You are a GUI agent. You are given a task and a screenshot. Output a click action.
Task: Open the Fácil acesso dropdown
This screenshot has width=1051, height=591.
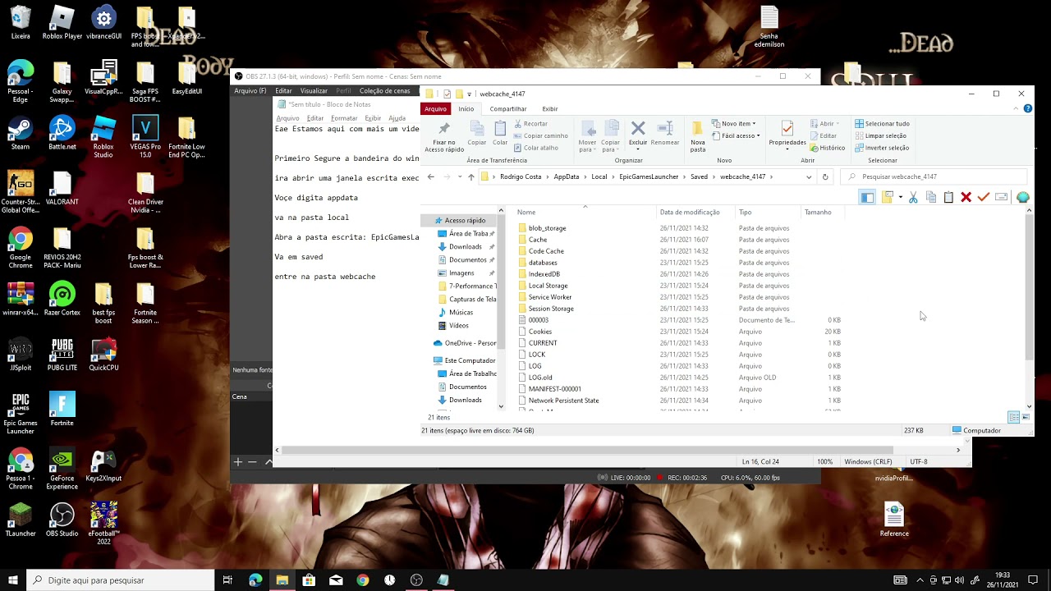point(737,136)
